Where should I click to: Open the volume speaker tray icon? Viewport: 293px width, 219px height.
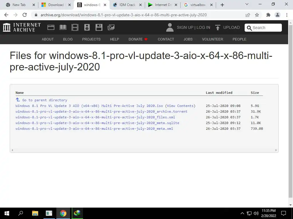(256, 213)
